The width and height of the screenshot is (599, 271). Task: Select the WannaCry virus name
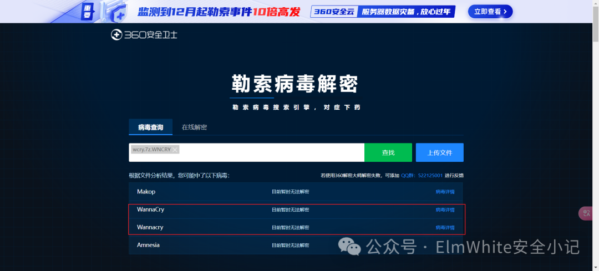point(150,209)
